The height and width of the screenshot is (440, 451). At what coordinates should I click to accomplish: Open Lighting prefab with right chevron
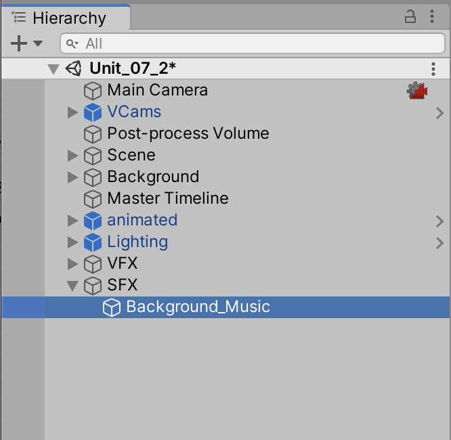coord(439,242)
